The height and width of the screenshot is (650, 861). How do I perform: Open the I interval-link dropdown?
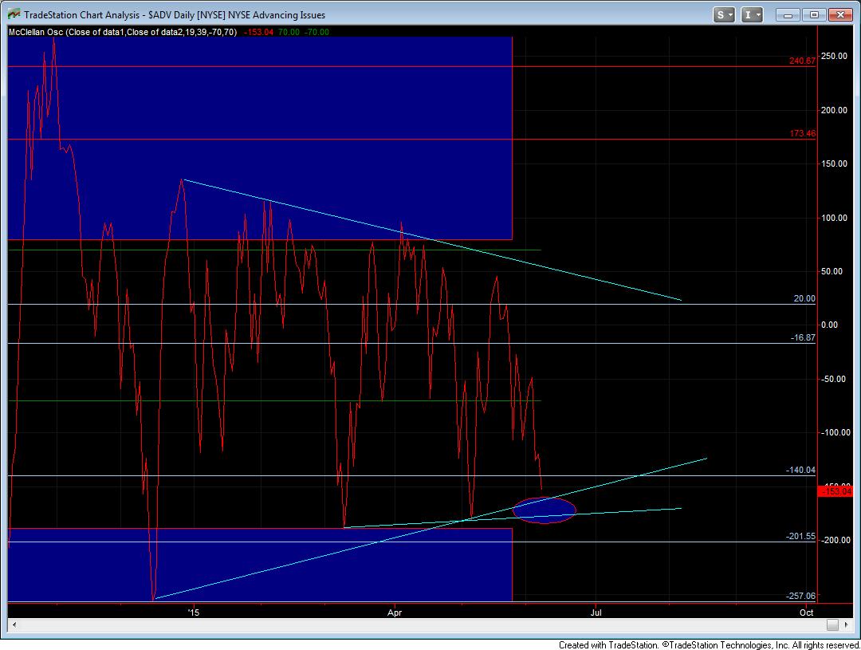tap(752, 14)
